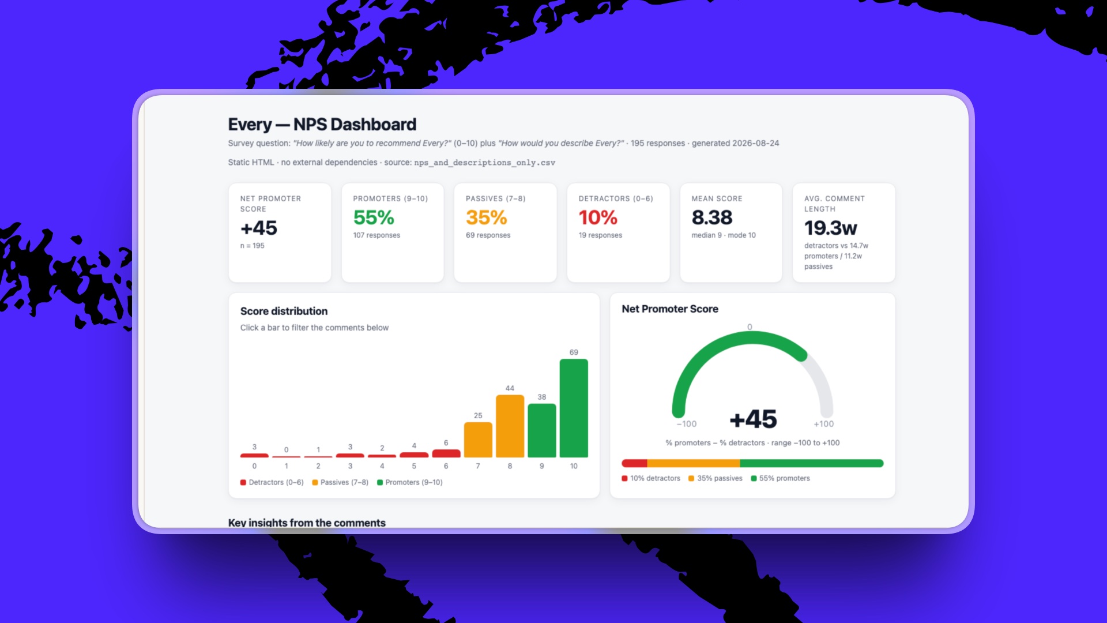Click the 'Every — NPS Dashboard' title
1107x623 pixels.
pyautogui.click(x=322, y=124)
